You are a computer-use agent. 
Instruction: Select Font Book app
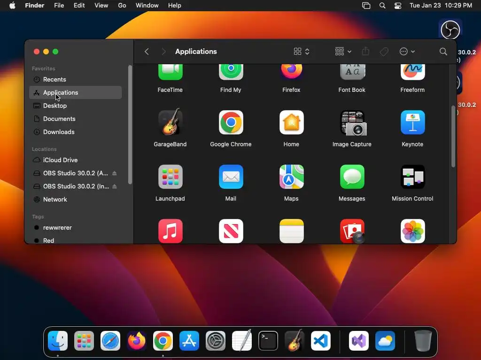tap(352, 72)
